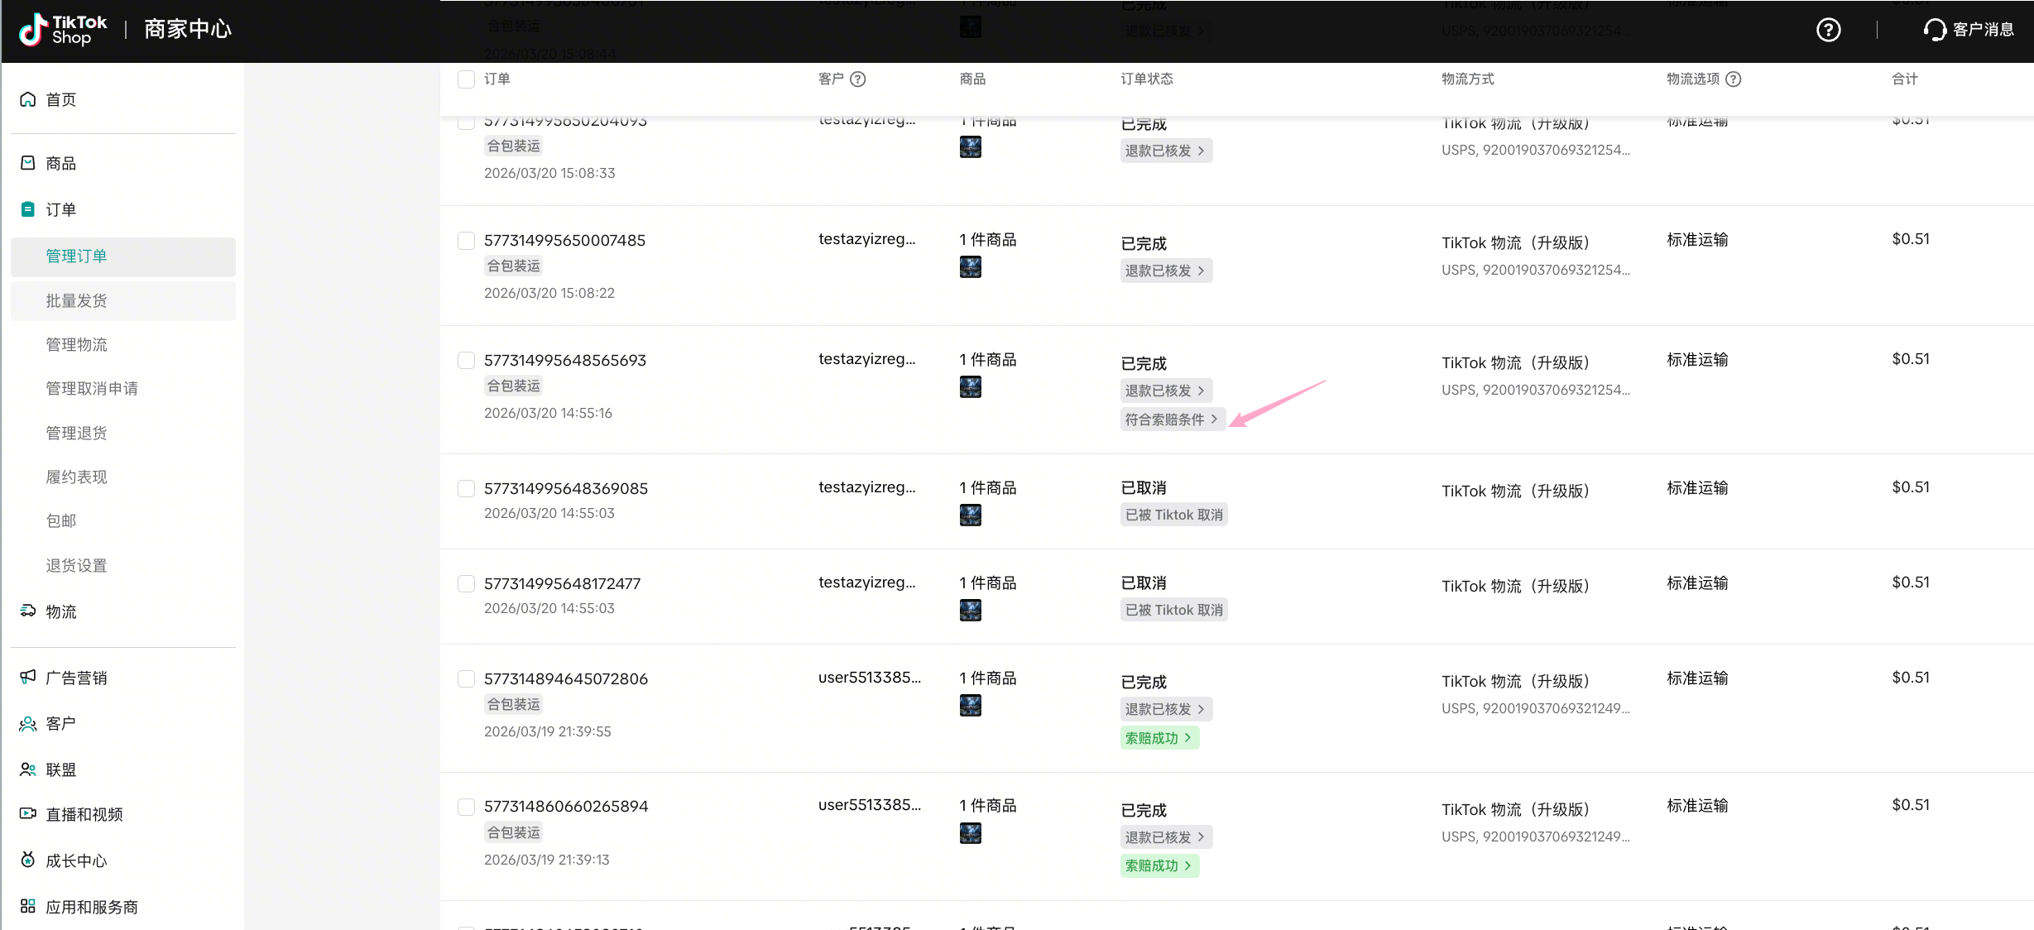Click the 首页 home icon
This screenshot has width=2034, height=930.
pyautogui.click(x=28, y=99)
